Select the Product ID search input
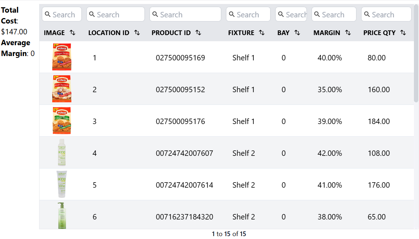The height and width of the screenshot is (239, 419). (186, 14)
